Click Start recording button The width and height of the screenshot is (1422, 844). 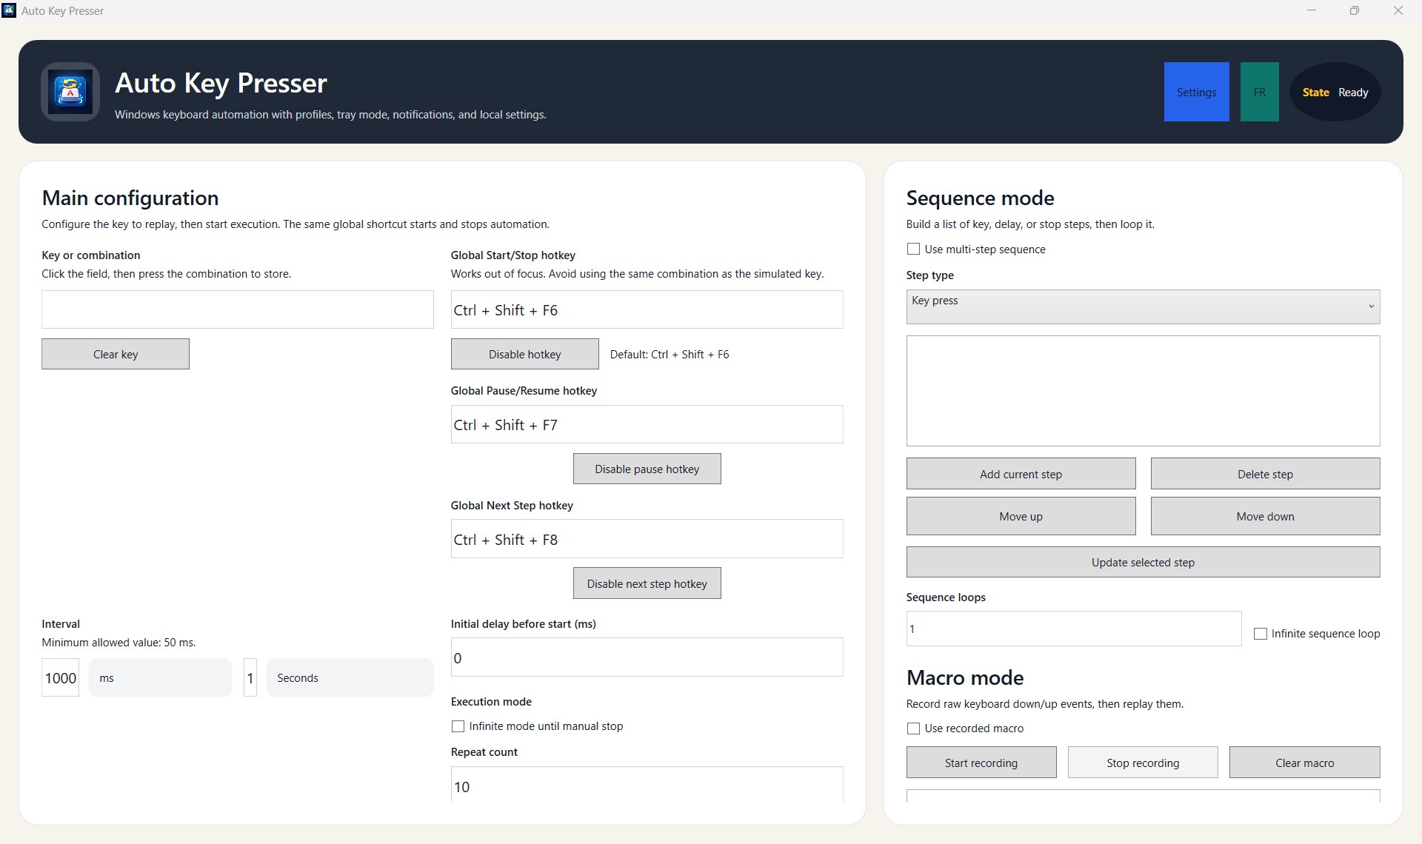click(x=981, y=763)
